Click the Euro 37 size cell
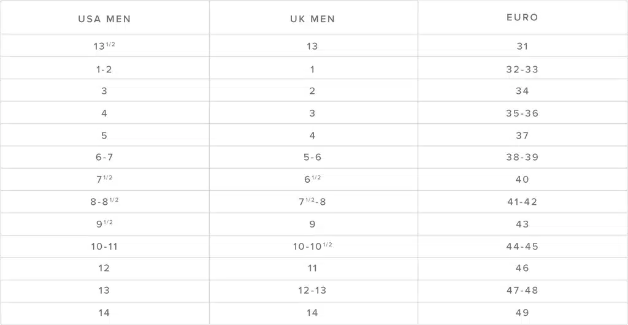The width and height of the screenshot is (628, 325). coord(523,136)
